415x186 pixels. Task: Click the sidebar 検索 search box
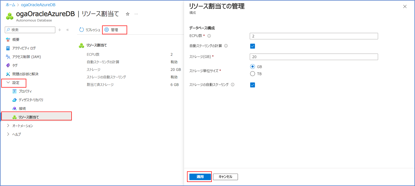[30, 30]
